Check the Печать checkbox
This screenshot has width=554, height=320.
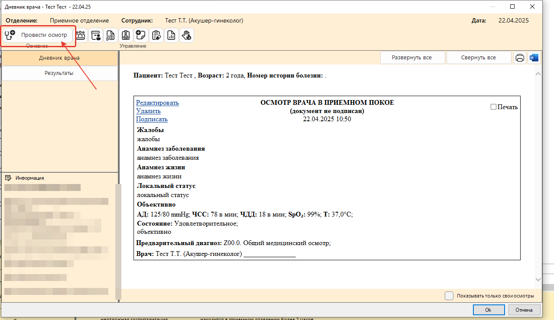coord(493,107)
